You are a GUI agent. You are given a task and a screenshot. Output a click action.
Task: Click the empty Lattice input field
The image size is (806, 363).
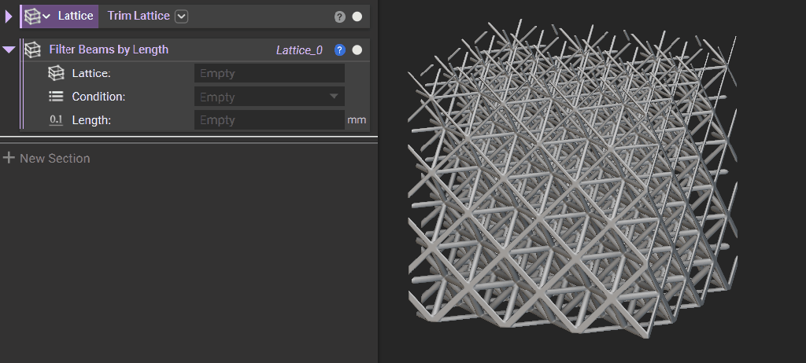click(x=269, y=73)
